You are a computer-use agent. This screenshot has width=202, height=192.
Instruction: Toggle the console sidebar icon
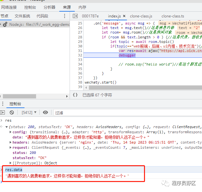pyautogui.click(x=3, y=113)
